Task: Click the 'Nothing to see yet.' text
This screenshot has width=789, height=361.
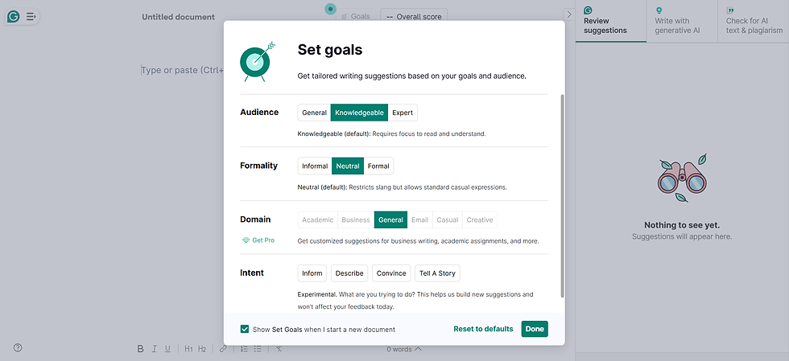Action: click(x=682, y=225)
